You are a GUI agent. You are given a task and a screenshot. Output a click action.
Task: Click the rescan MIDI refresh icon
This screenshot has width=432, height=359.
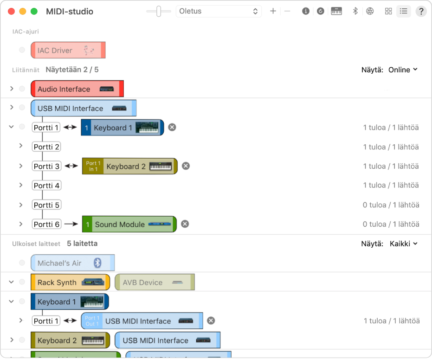click(x=321, y=11)
